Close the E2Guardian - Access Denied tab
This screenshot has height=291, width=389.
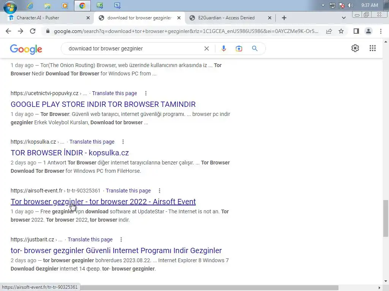[270, 18]
